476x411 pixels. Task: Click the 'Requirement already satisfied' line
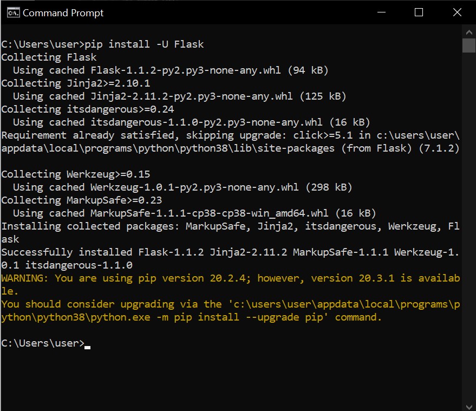point(230,135)
